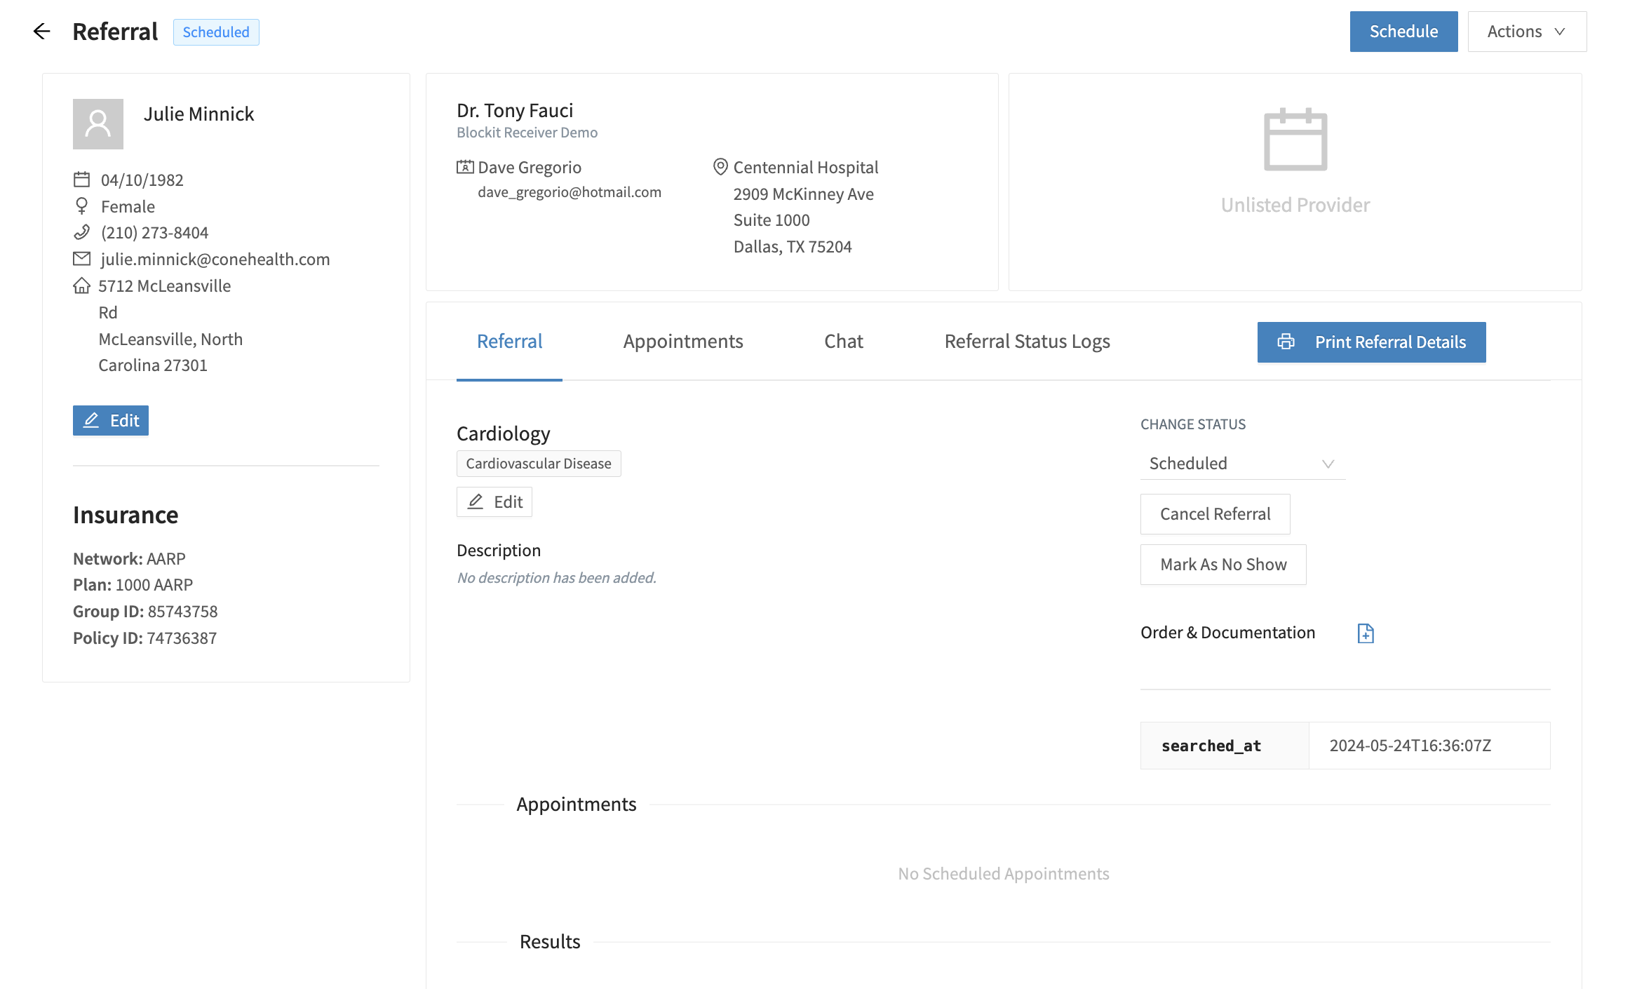
Task: Click Mark As No Show button
Action: (x=1222, y=565)
